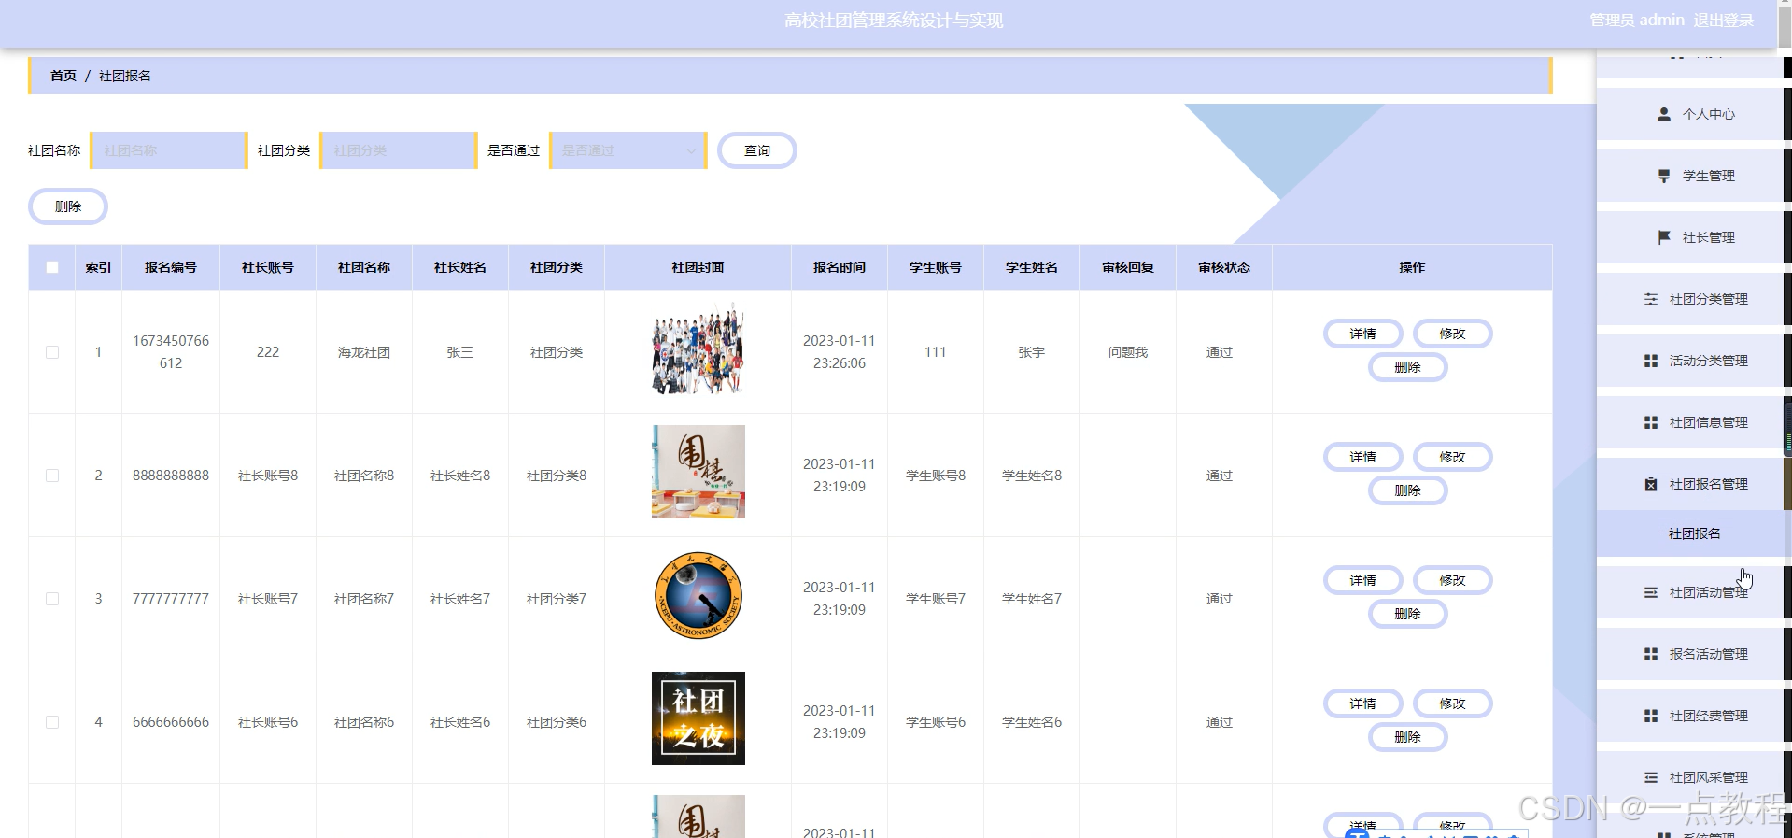Click 修改 for the 社团名称8 row
Viewport: 1792px width, 838px height.
click(1452, 457)
